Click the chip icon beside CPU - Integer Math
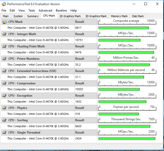Viewport: 164px width, 151px height. (4, 34)
